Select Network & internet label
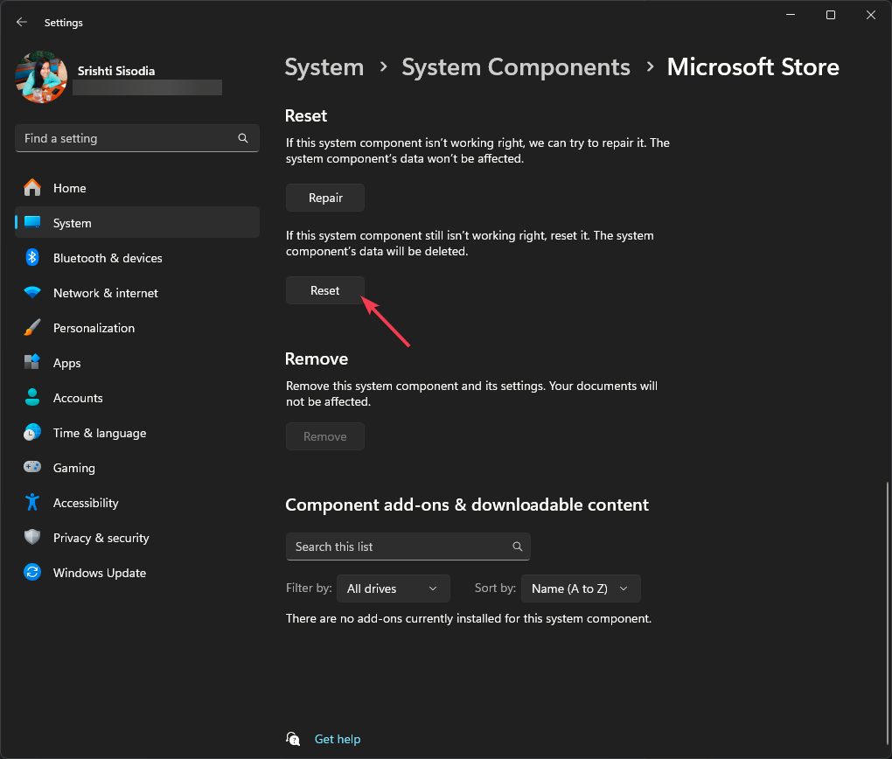The width and height of the screenshot is (892, 759). point(106,293)
